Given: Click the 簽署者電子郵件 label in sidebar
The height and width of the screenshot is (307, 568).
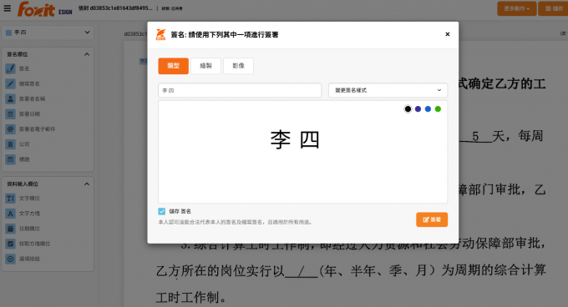Looking at the screenshot, I should coord(37,129).
